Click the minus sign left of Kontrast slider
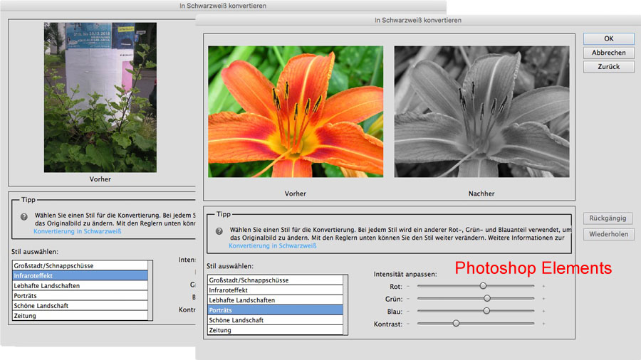Image resolution: width=641 pixels, height=360 pixels. point(408,324)
